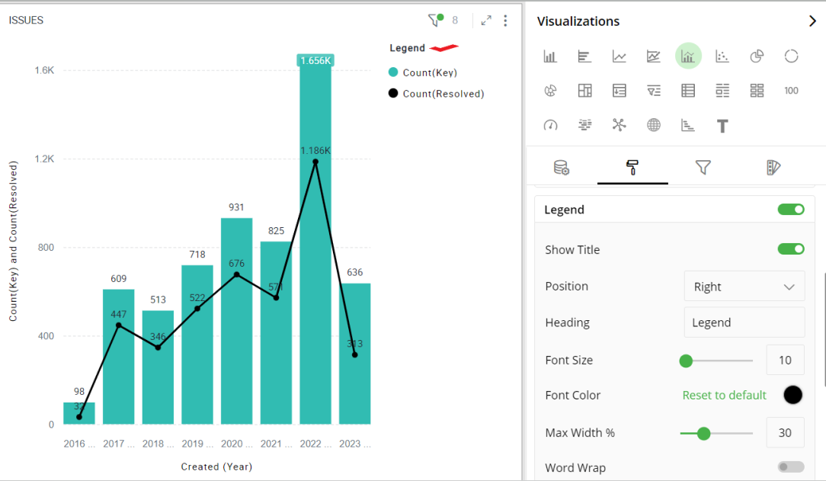Click the 98 data label above the 2016 bar

(x=79, y=392)
